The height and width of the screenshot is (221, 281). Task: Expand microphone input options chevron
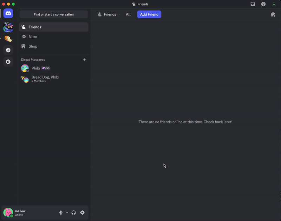[67, 213]
